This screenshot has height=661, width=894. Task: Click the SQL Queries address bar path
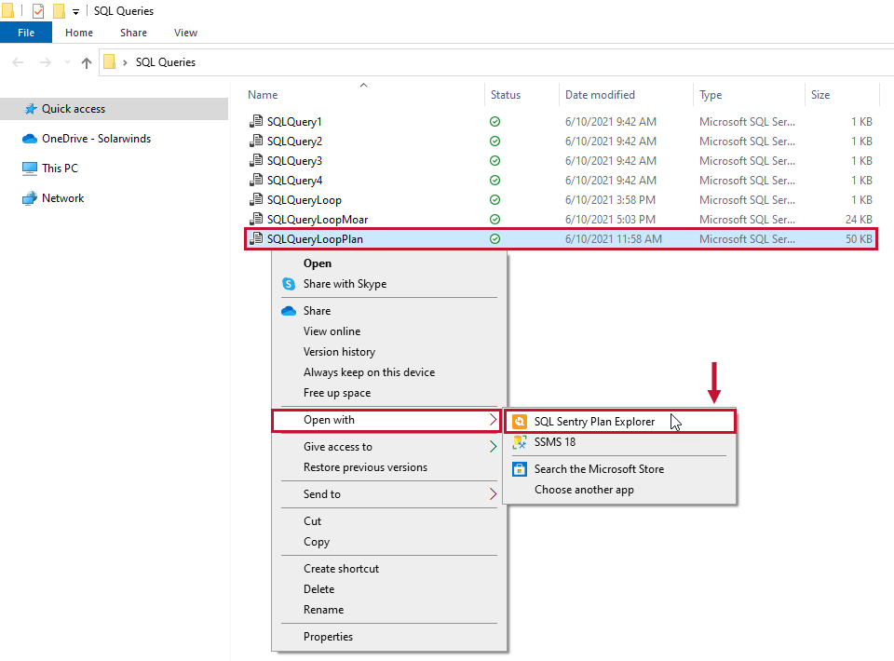tap(168, 61)
